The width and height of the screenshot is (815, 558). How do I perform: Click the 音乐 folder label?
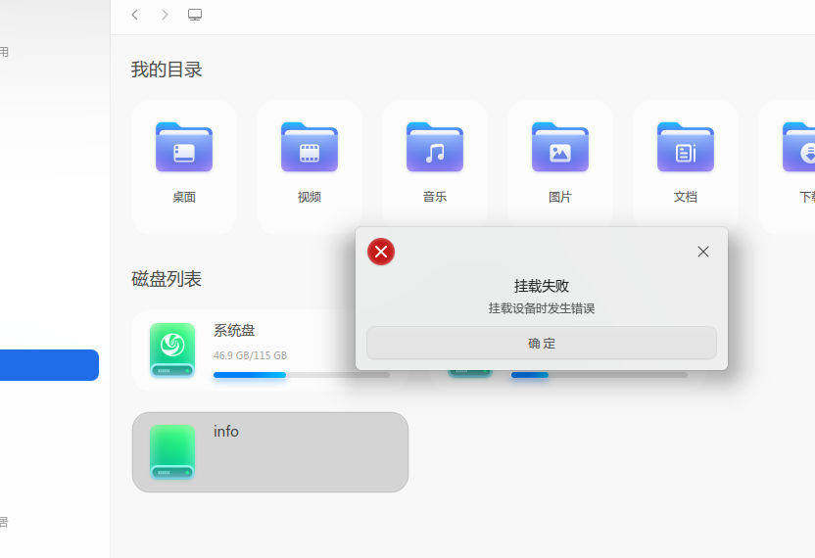point(435,197)
